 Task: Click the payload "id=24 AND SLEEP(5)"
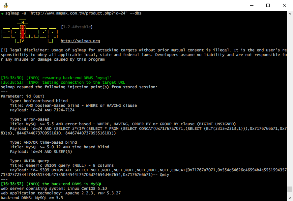click(51, 152)
